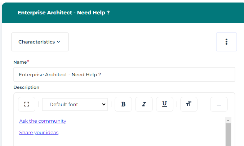Click the Description label
This screenshot has height=146, width=244.
26,87
